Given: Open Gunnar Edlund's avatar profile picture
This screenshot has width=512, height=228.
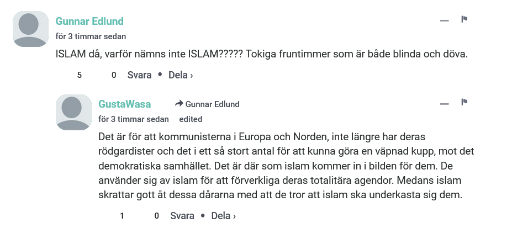Looking at the screenshot, I should (x=31, y=29).
